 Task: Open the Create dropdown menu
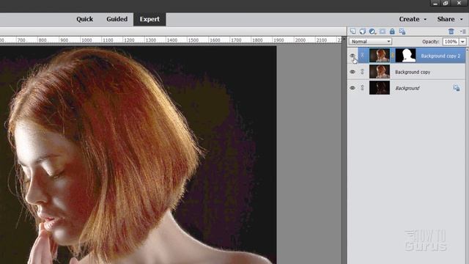[x=413, y=19]
